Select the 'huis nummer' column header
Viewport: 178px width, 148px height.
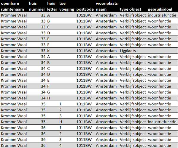(x=37, y=6)
